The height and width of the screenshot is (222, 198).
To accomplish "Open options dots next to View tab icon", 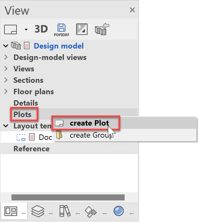I will point(24,213).
